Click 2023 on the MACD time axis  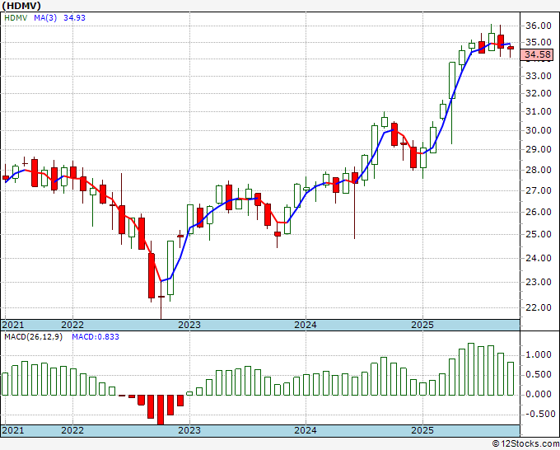point(189,430)
